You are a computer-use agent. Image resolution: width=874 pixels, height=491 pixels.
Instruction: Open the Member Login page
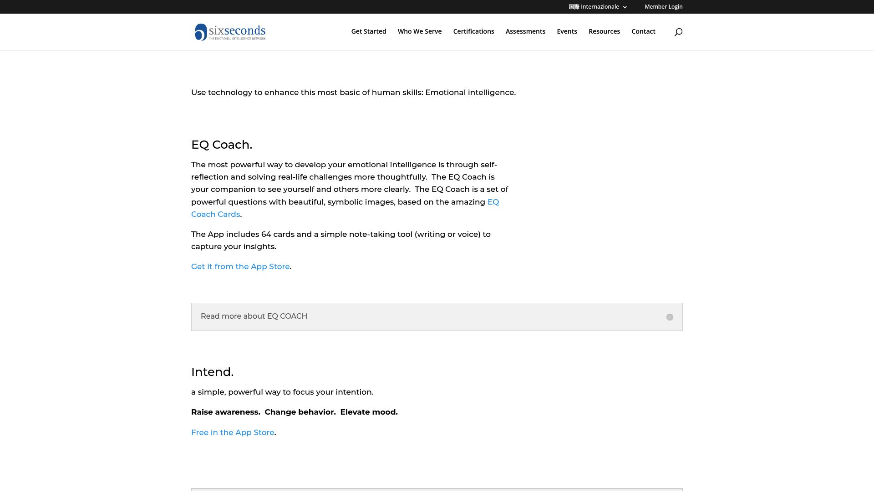663,7
